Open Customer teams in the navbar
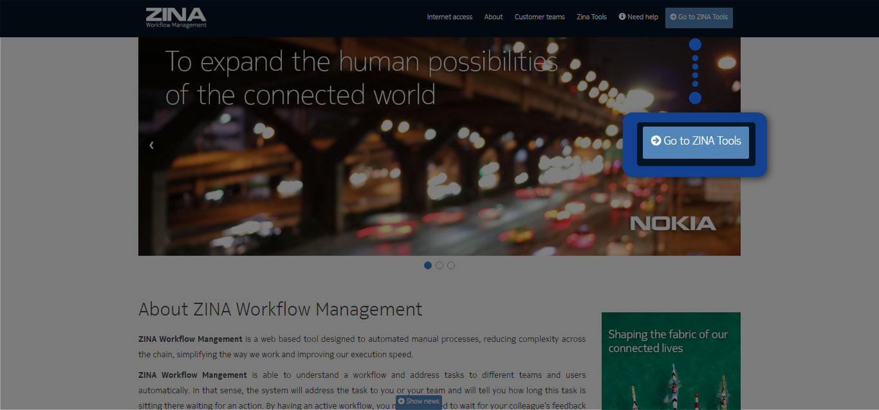 539,17
